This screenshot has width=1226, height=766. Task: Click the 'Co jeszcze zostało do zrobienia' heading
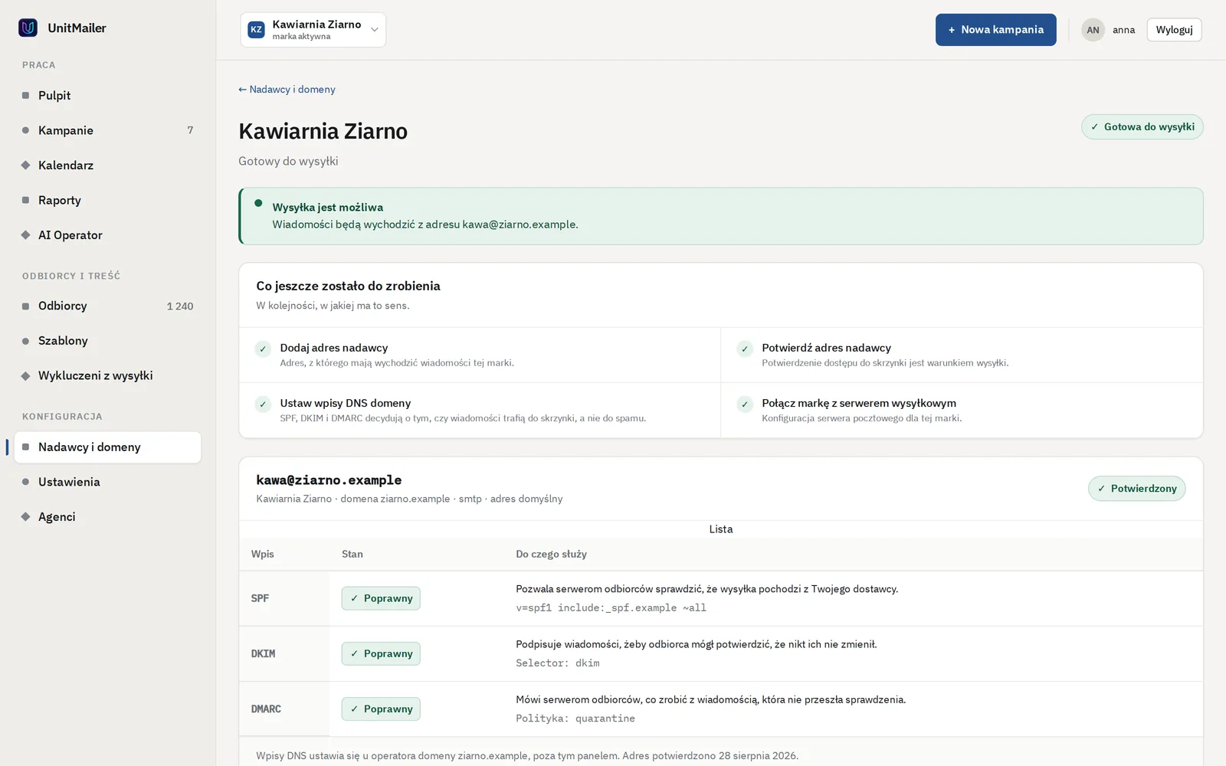click(x=348, y=286)
